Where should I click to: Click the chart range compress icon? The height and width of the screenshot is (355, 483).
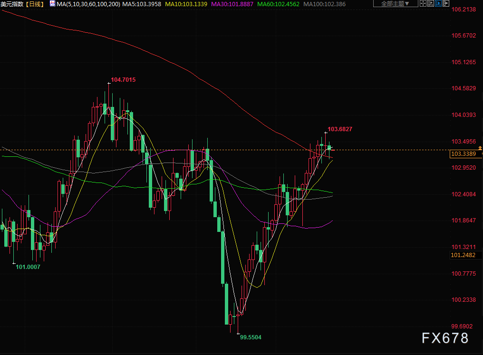pos(431,4)
